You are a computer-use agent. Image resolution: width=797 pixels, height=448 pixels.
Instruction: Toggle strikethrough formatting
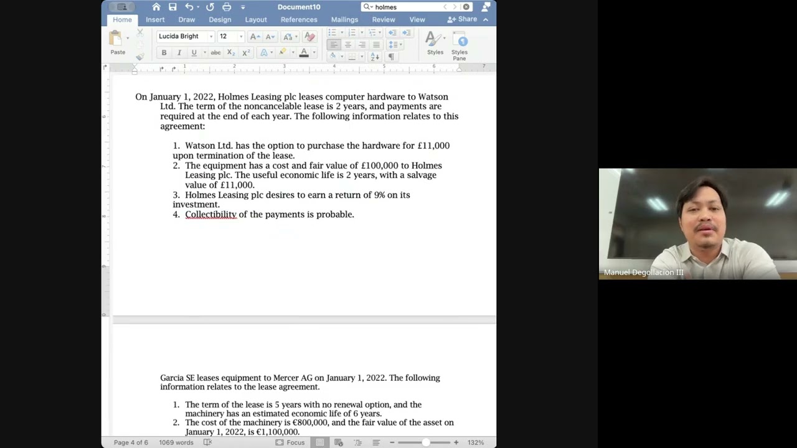click(215, 53)
